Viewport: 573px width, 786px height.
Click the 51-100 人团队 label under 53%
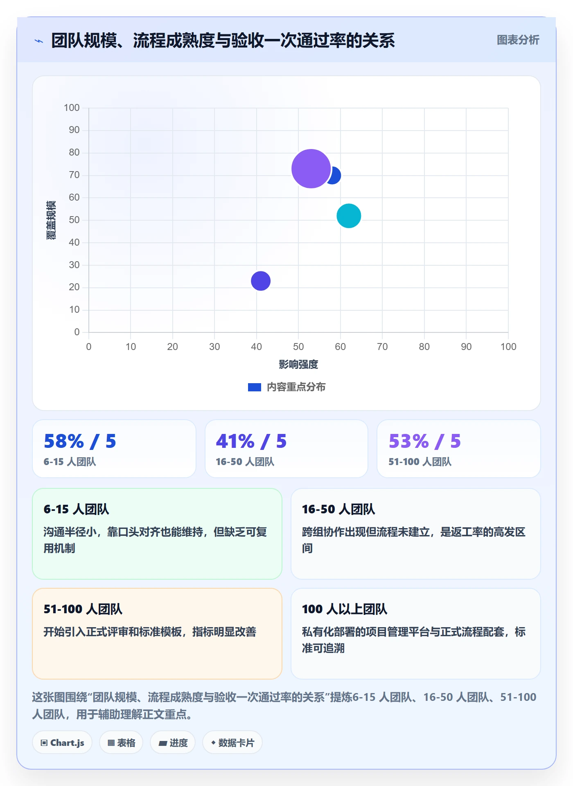(420, 462)
